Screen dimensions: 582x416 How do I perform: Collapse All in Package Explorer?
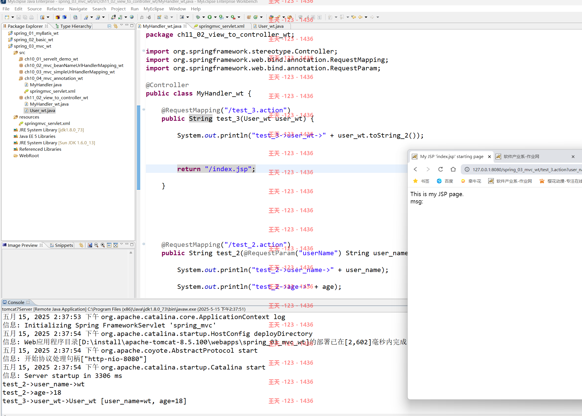[x=109, y=26]
